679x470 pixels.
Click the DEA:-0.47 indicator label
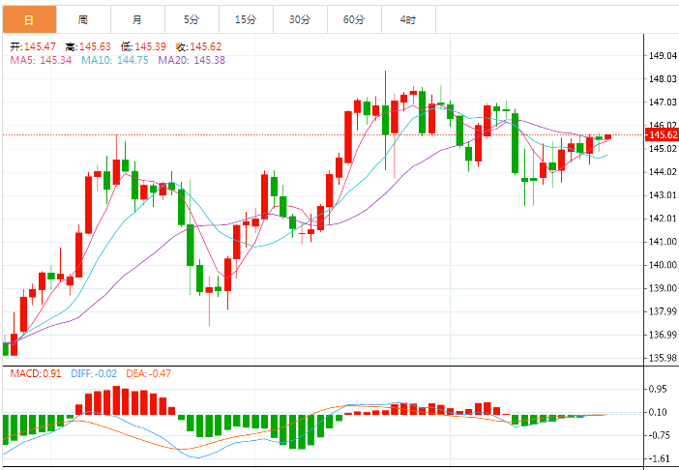[149, 373]
